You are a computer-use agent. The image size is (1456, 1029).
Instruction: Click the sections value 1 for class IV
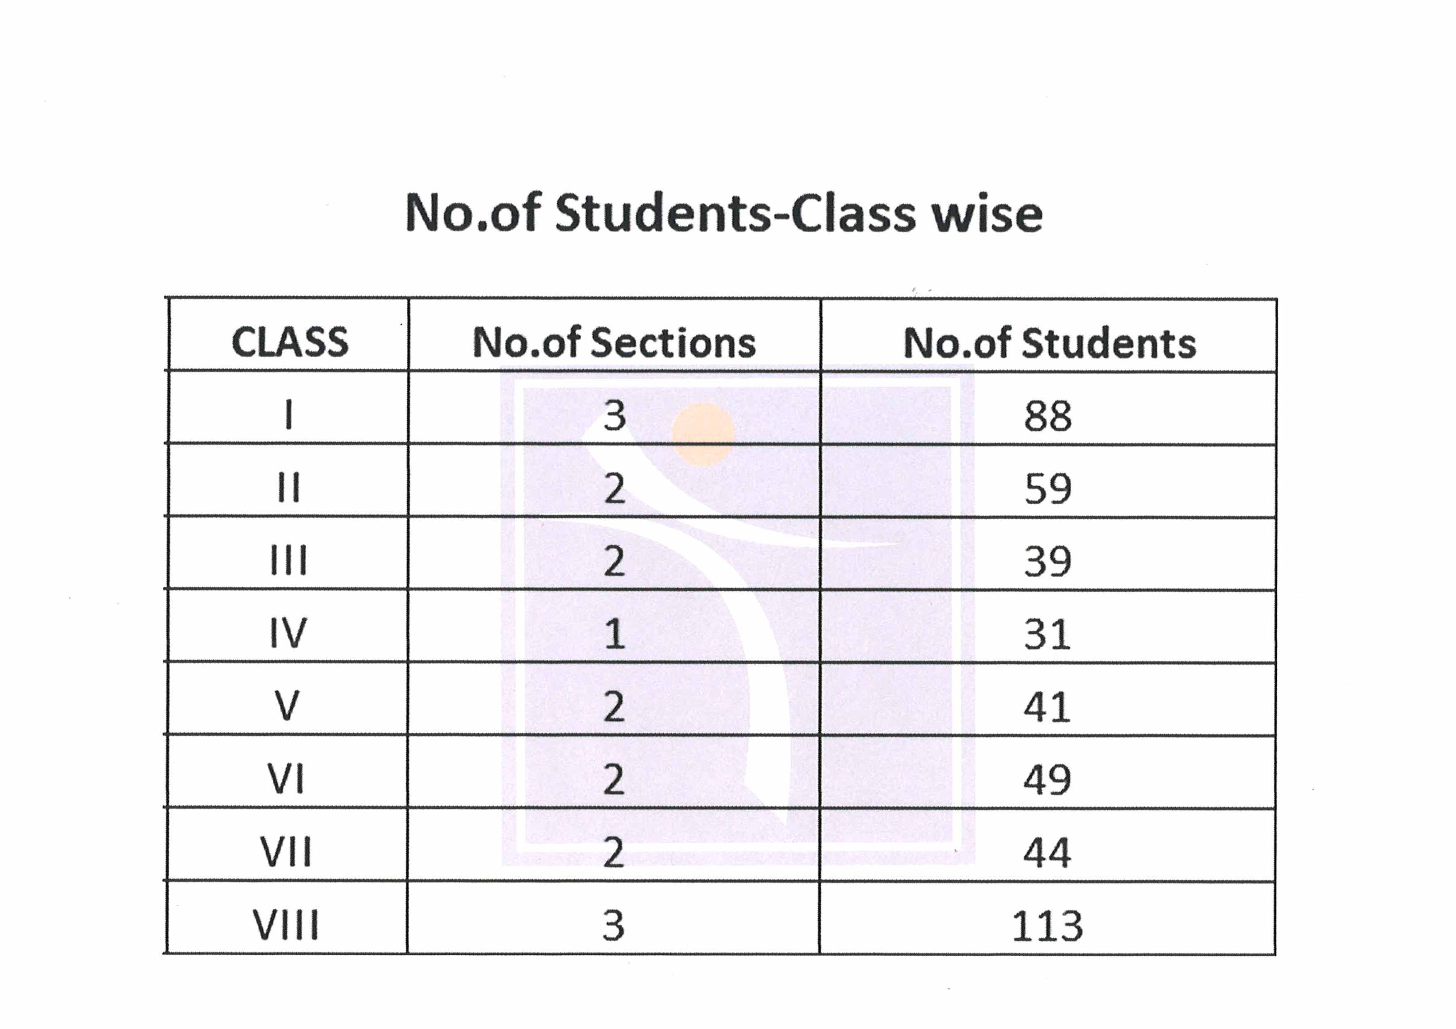tap(615, 634)
